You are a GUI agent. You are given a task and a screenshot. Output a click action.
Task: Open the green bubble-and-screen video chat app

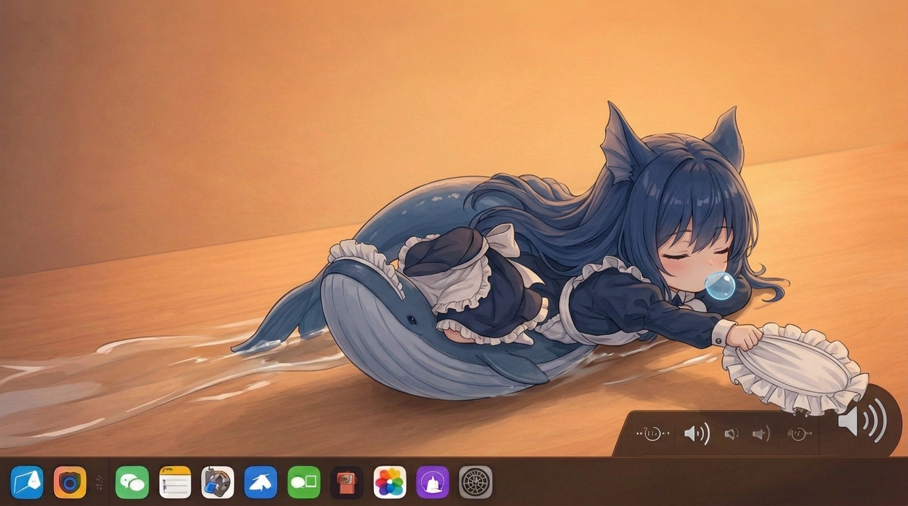[304, 482]
